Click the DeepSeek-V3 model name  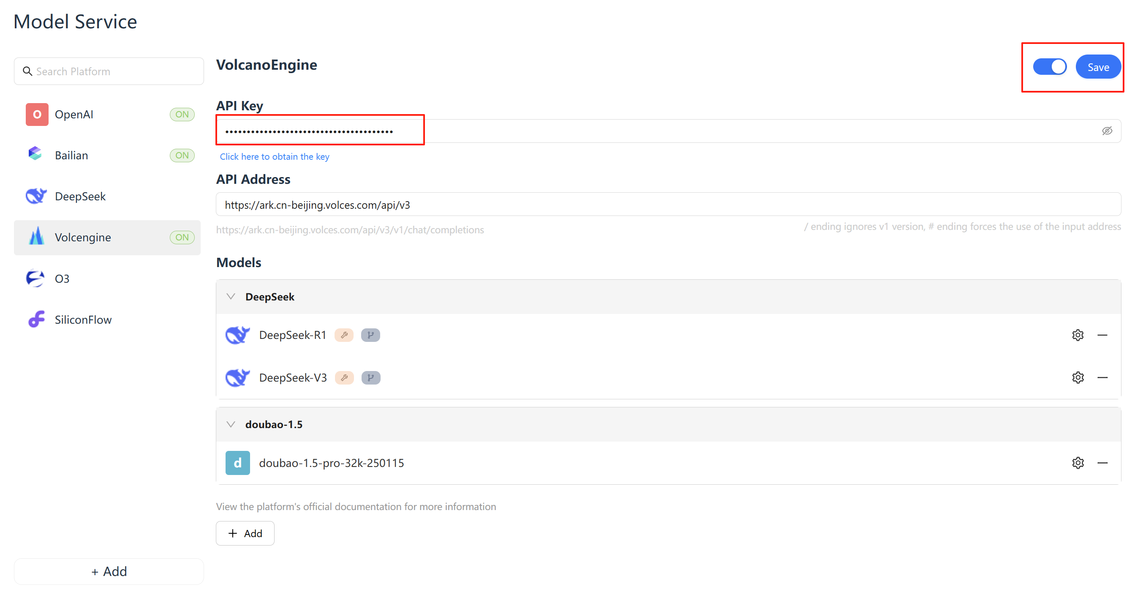(x=293, y=377)
